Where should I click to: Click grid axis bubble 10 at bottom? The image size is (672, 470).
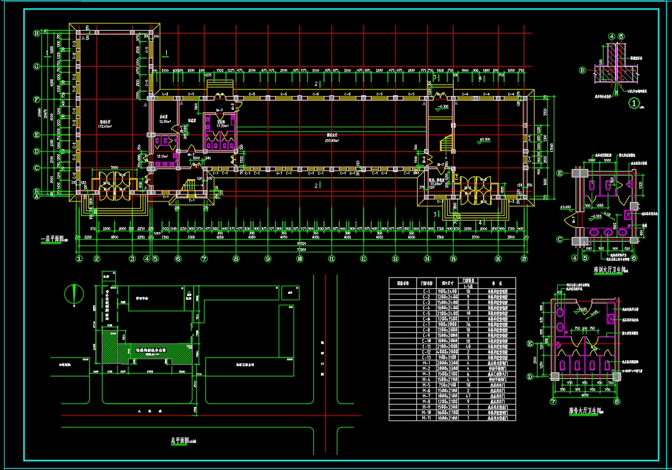(299, 259)
